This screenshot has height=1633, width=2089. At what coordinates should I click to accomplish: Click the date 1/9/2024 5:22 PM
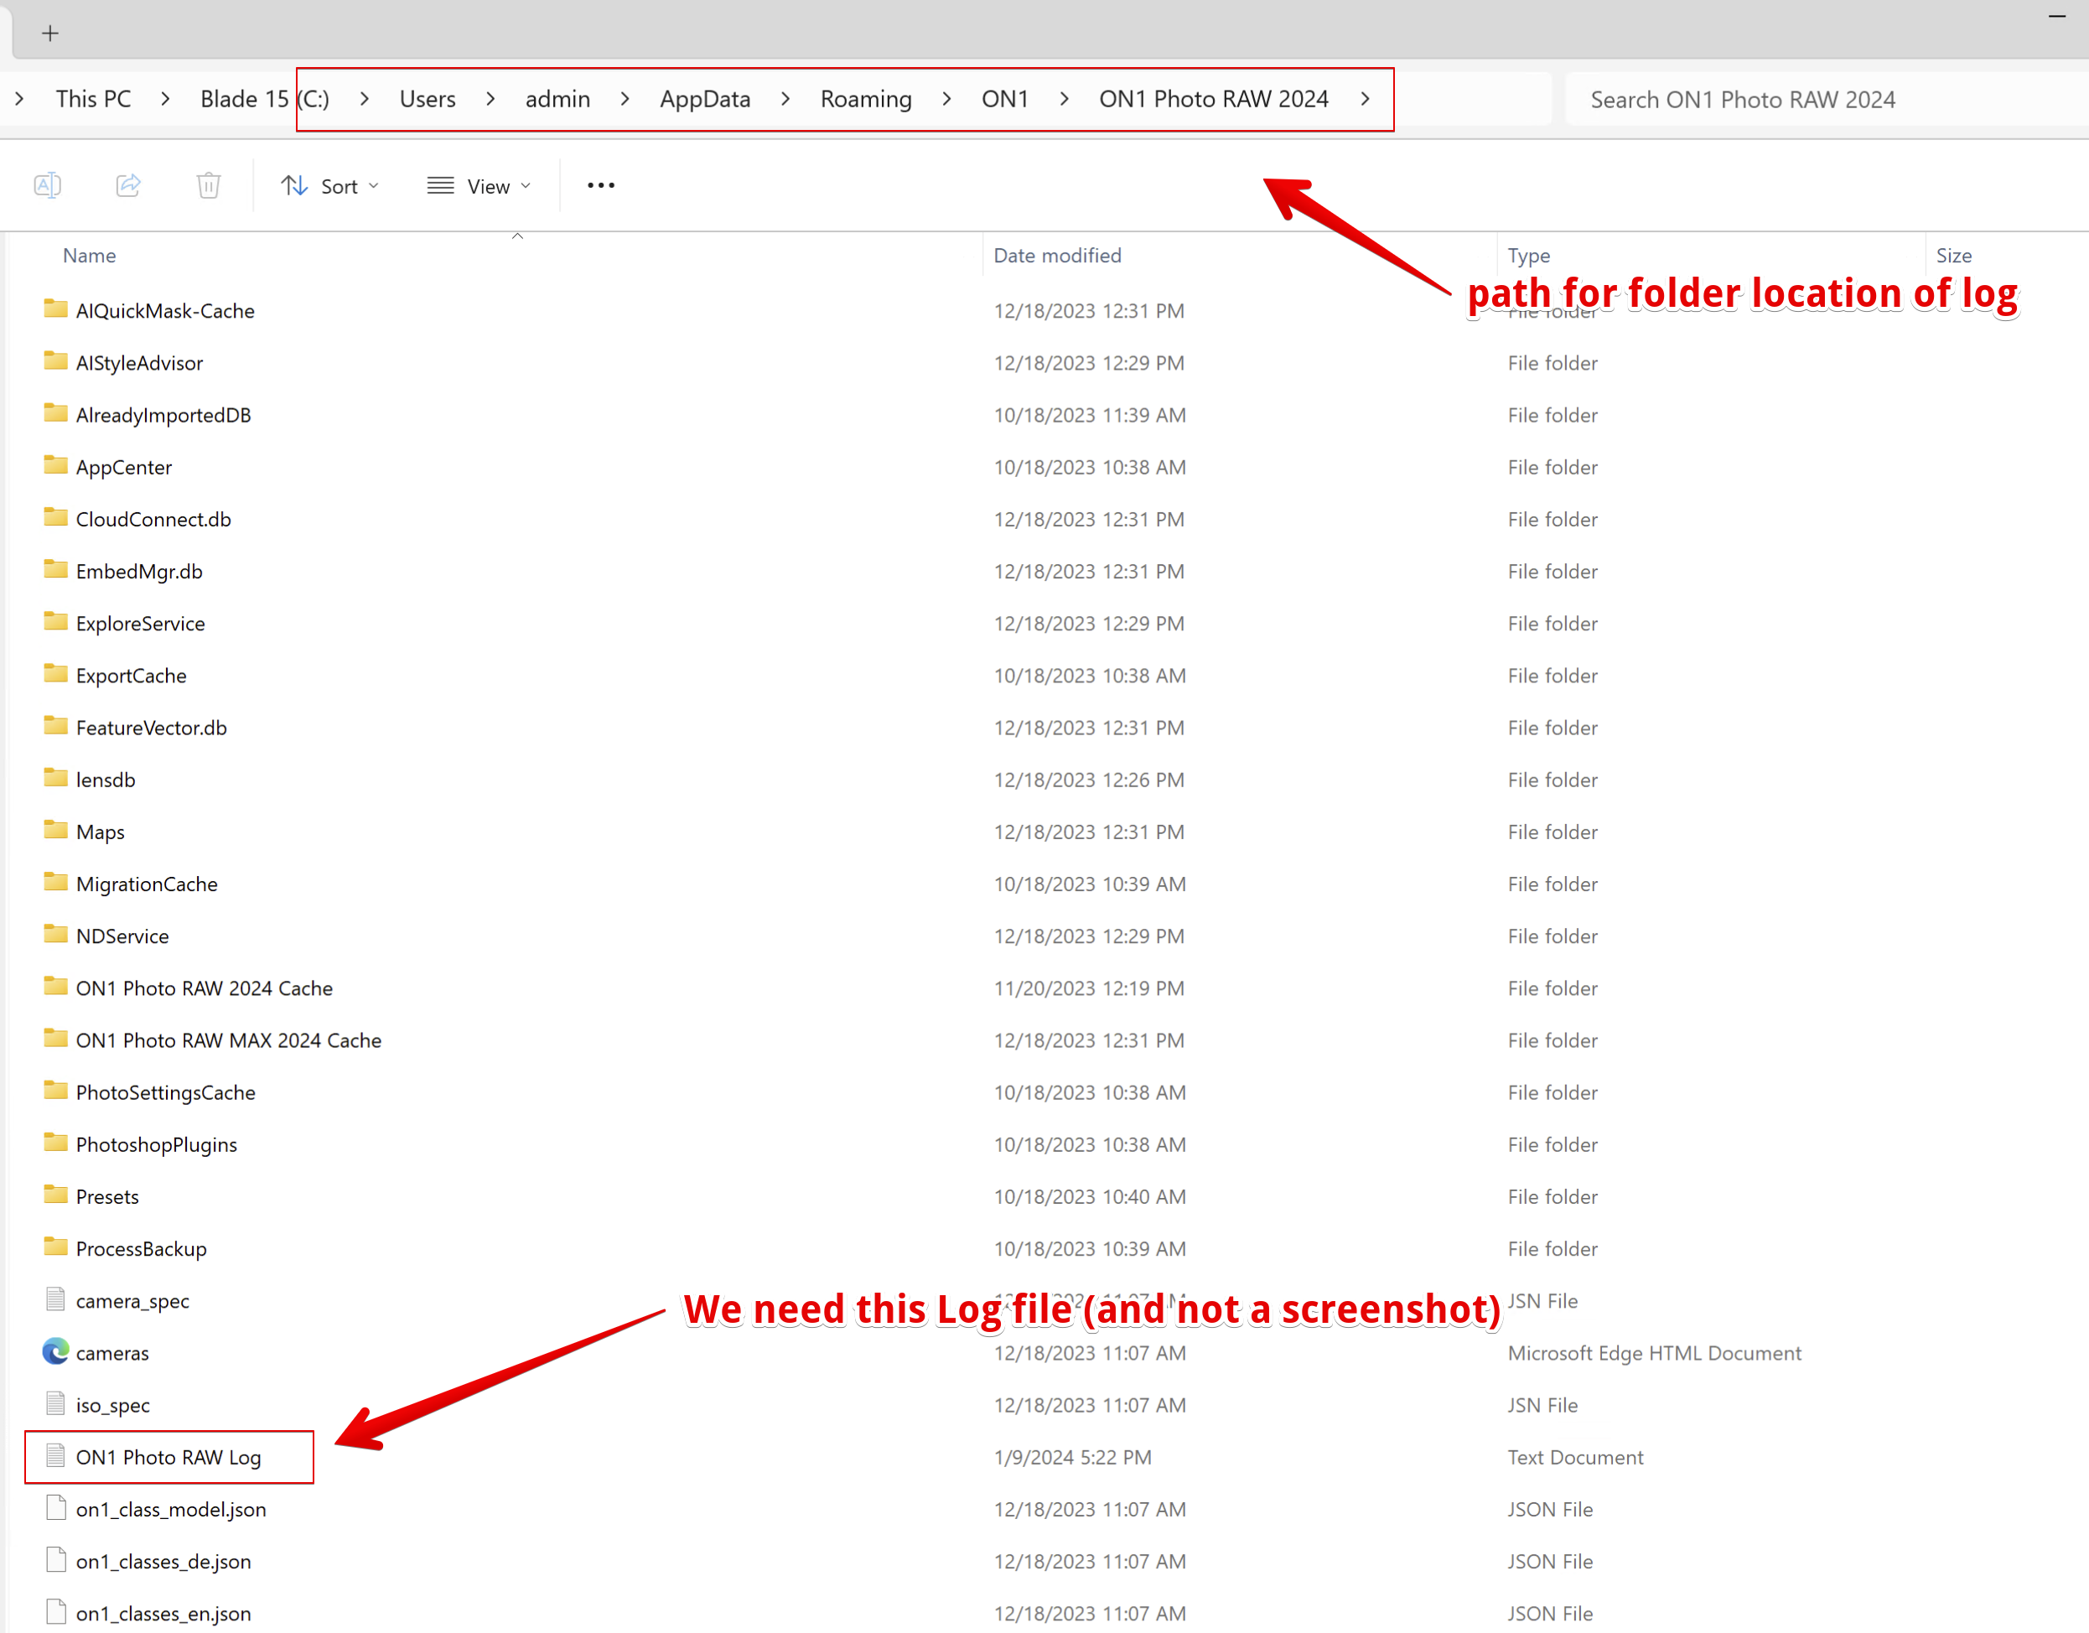click(x=1072, y=1457)
